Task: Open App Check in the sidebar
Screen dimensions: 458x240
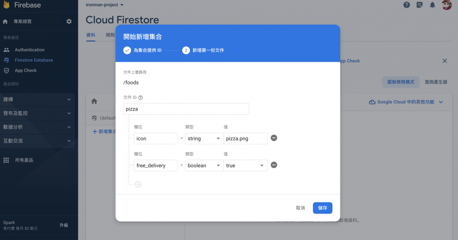Action: tap(25, 70)
